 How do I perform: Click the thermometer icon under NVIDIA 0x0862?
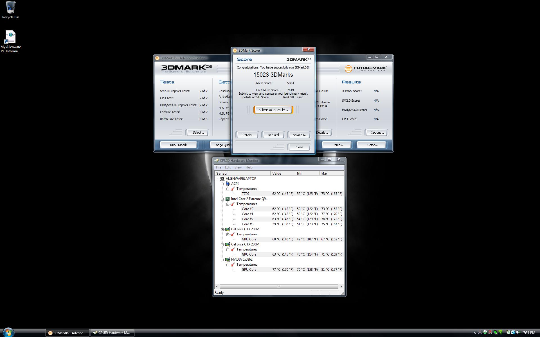(x=233, y=265)
